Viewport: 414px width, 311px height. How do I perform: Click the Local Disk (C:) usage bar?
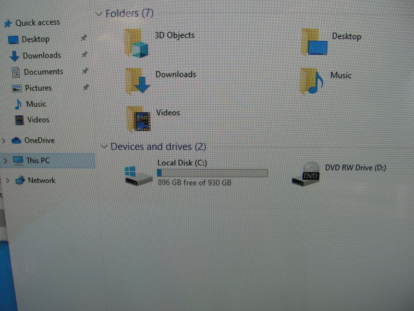[212, 173]
